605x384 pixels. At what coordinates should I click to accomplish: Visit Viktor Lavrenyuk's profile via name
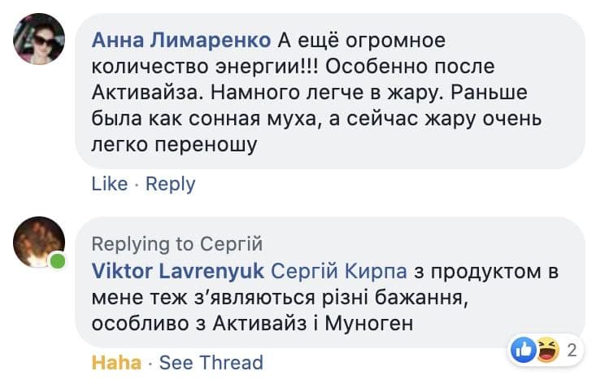[176, 270]
